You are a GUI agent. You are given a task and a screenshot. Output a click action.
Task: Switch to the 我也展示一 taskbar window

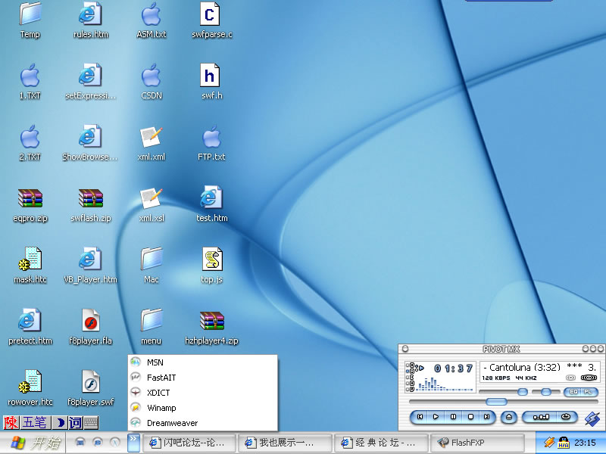pyautogui.click(x=285, y=443)
